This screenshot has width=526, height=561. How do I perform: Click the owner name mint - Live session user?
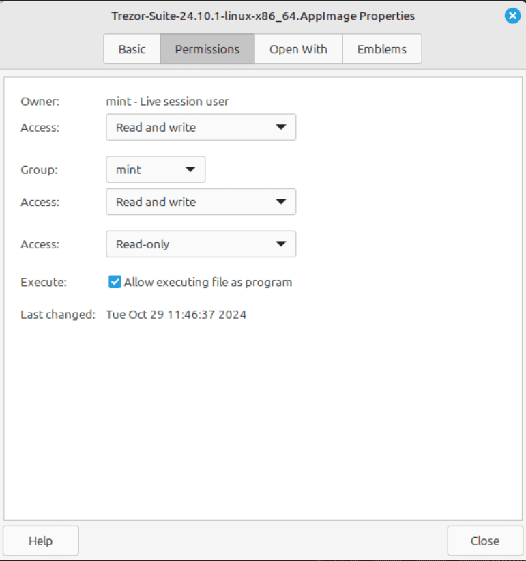[x=167, y=102]
